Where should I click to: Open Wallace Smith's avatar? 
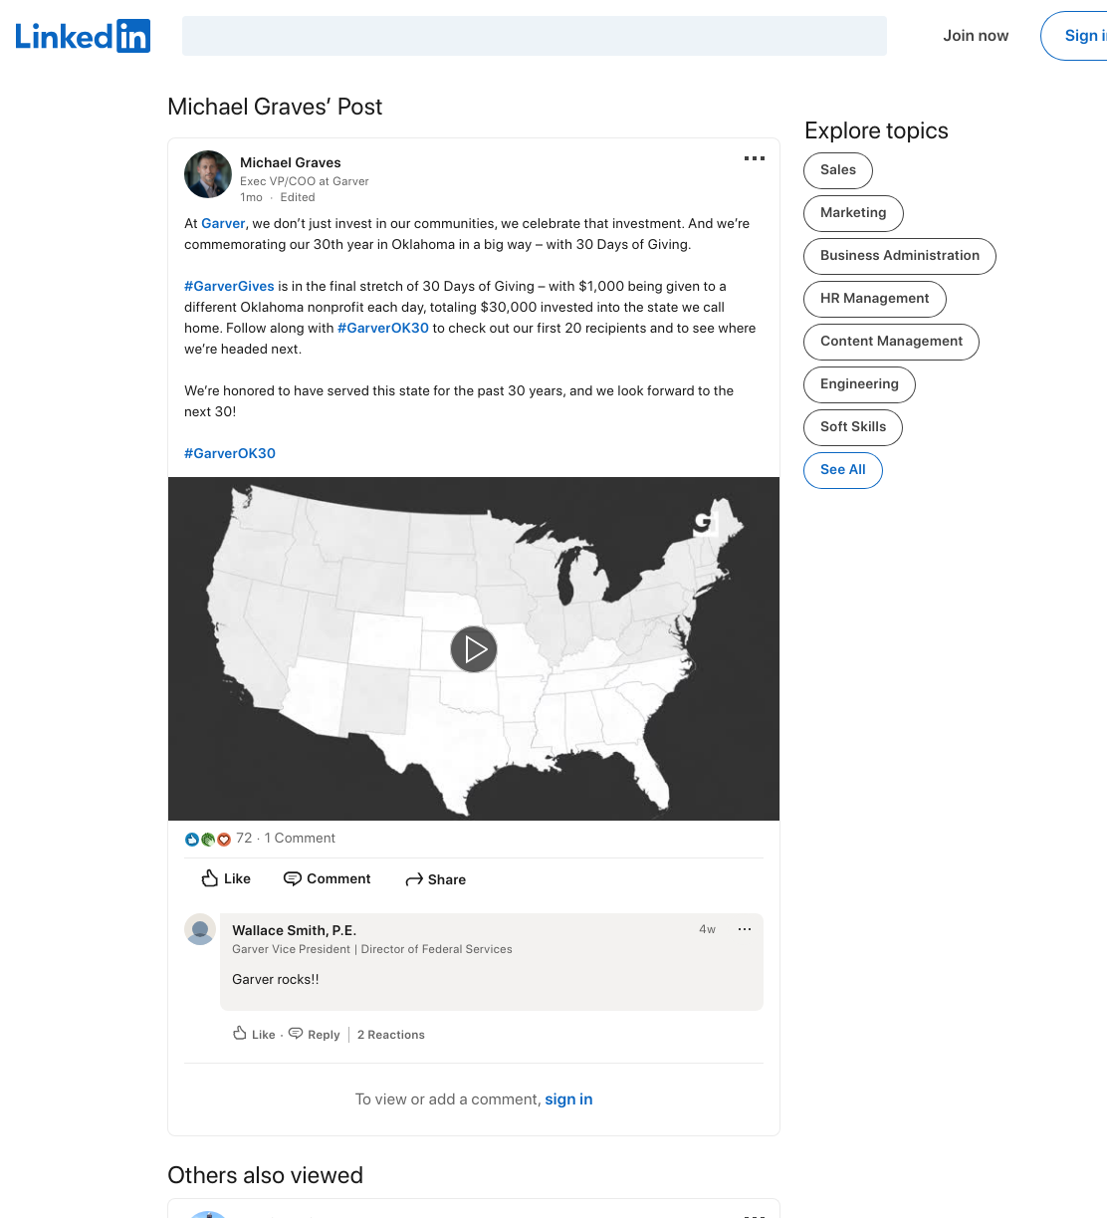coord(200,929)
